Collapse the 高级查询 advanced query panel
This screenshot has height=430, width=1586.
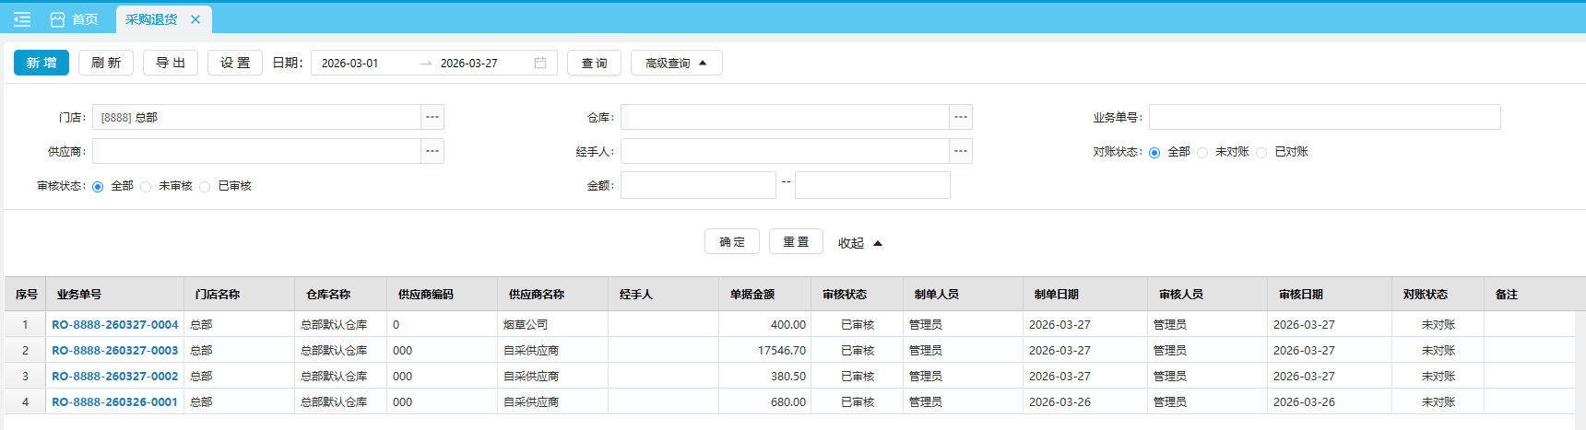[676, 63]
